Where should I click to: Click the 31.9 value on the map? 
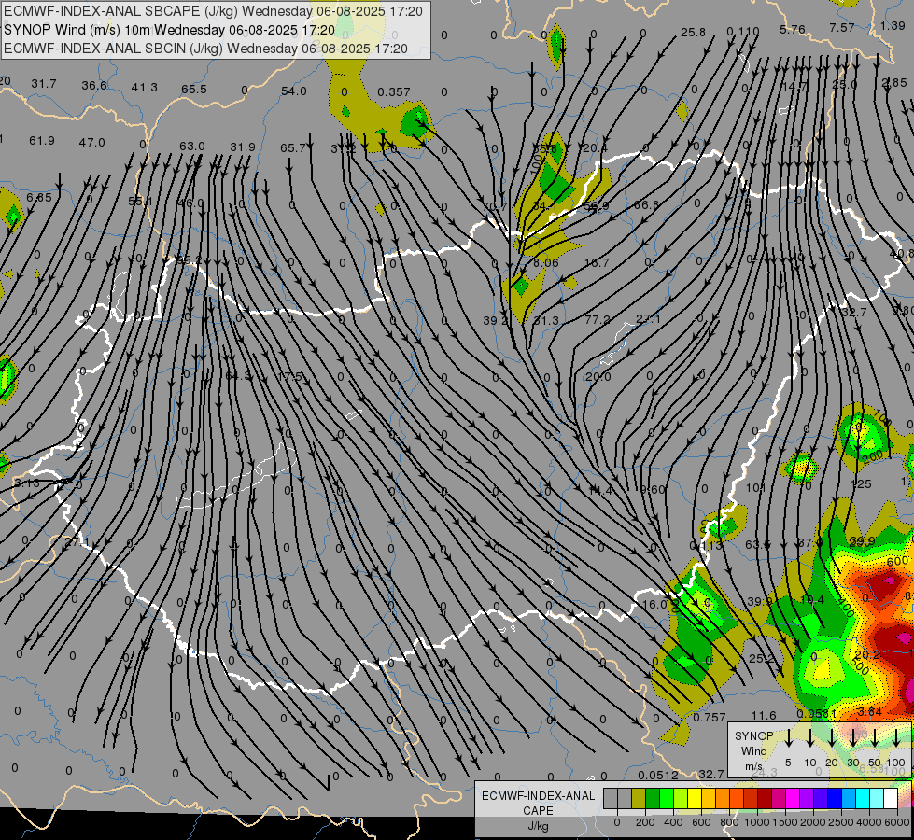(x=243, y=147)
